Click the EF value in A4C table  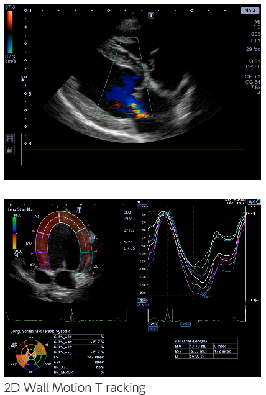(197, 356)
